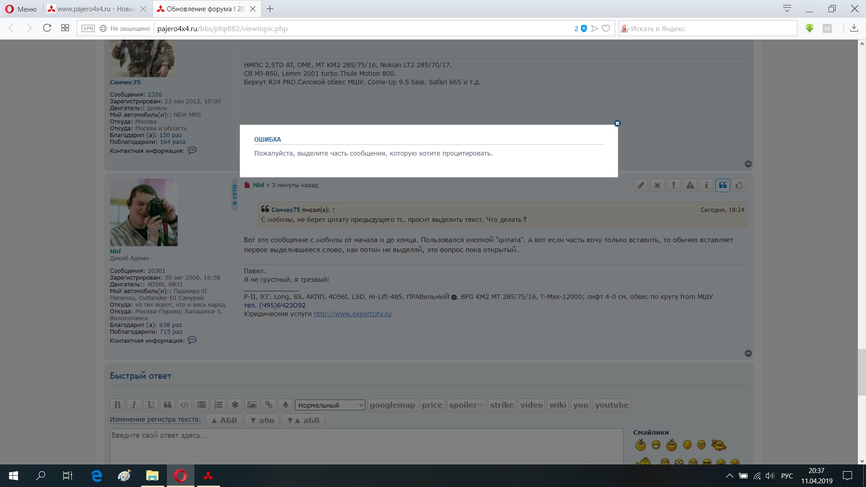This screenshot has height=487, width=866.
Task: Open the Нормальный font size dropdown
Action: pyautogui.click(x=330, y=405)
